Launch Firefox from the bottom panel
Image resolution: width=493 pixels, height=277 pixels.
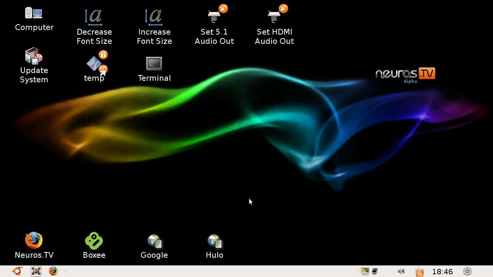point(53,271)
